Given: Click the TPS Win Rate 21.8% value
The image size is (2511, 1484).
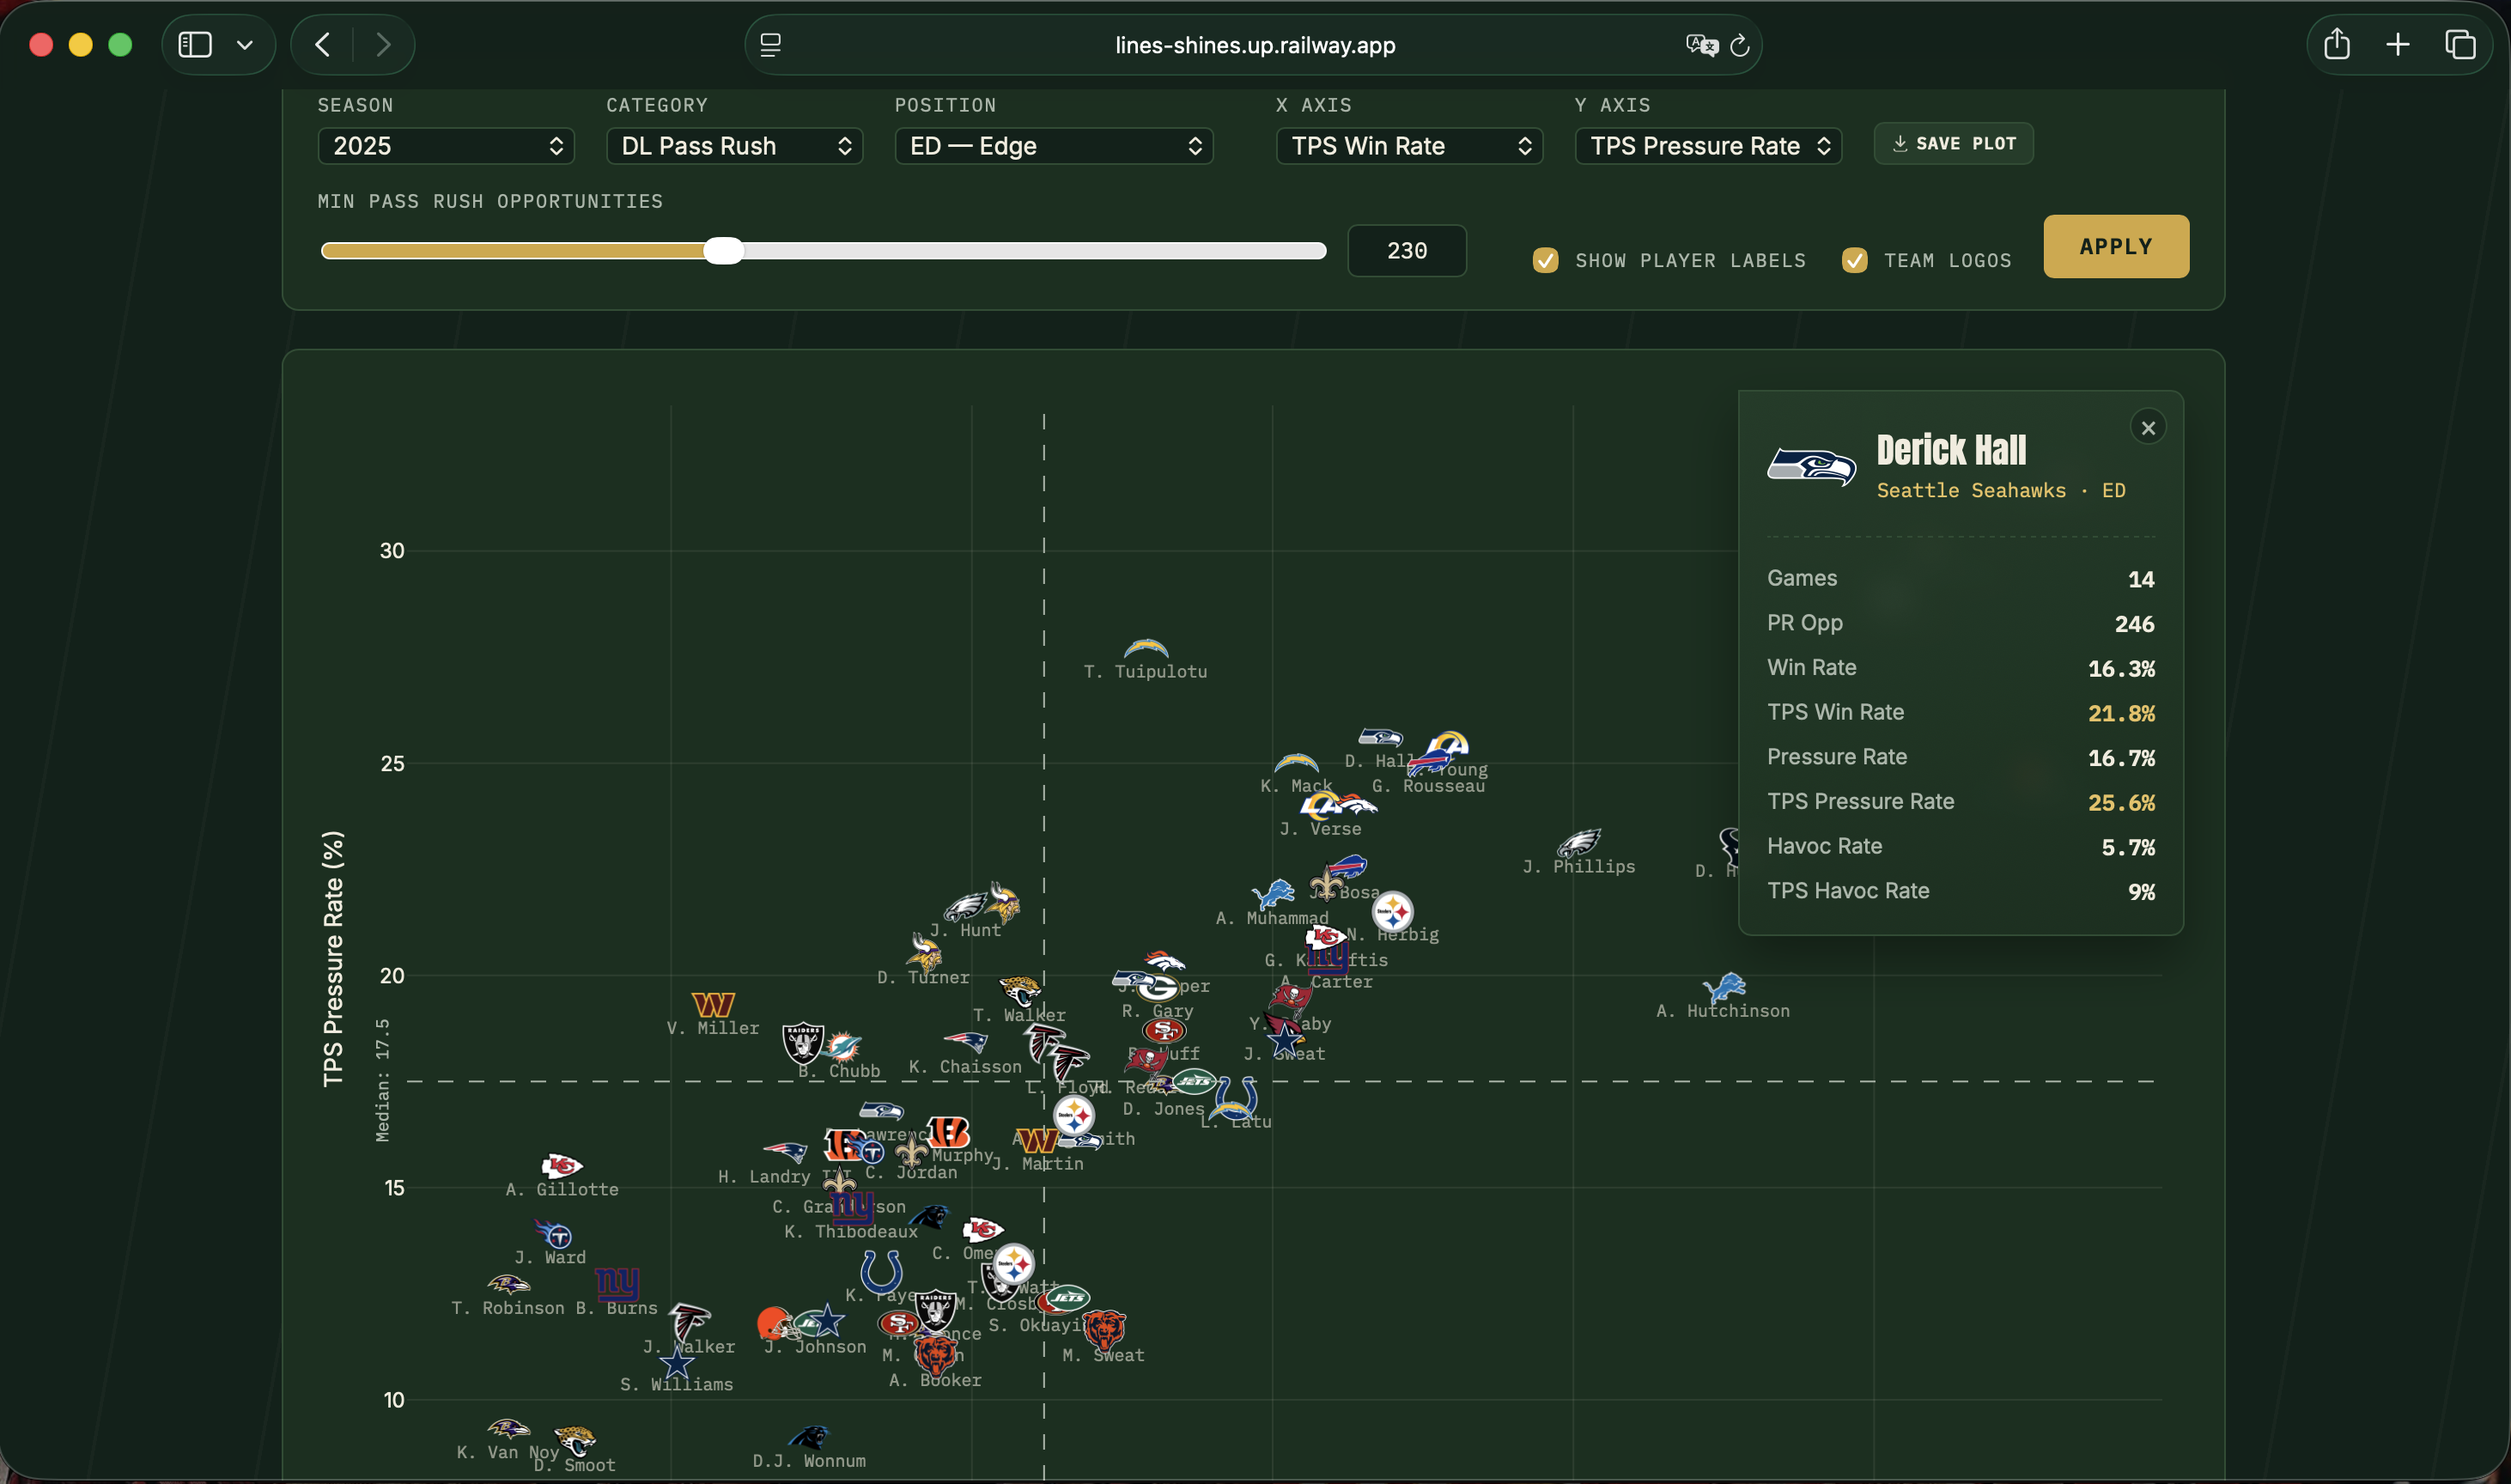Looking at the screenshot, I should click(2121, 713).
